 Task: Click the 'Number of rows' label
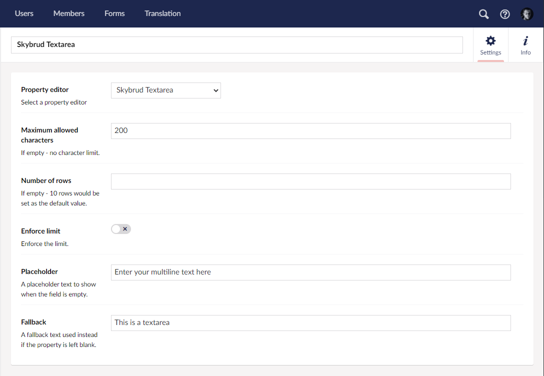coord(46,180)
